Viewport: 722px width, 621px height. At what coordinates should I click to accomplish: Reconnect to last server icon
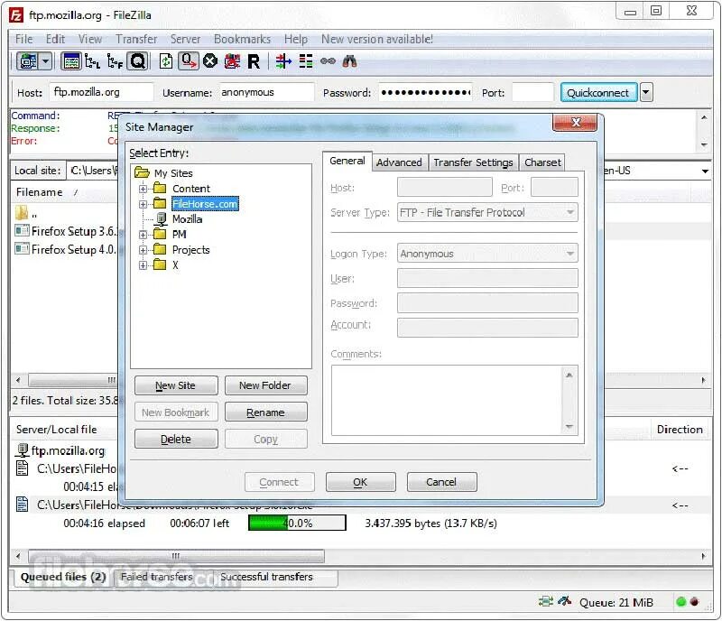coord(254,60)
